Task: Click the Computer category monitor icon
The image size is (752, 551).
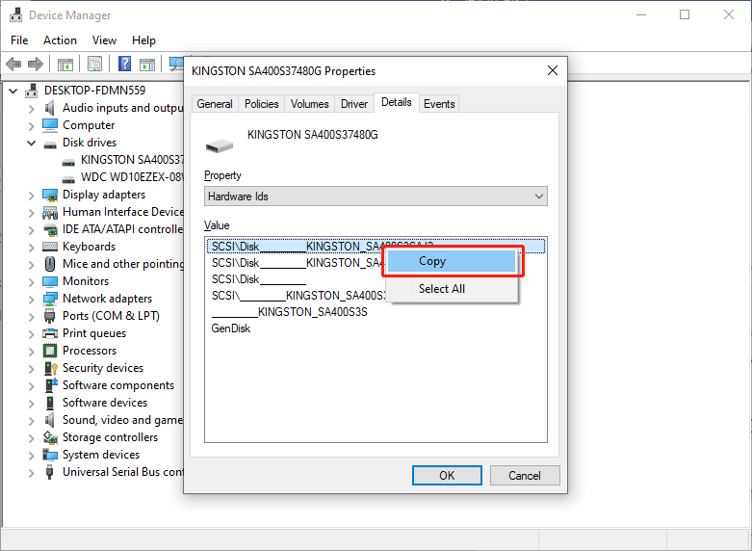Action: [x=50, y=125]
